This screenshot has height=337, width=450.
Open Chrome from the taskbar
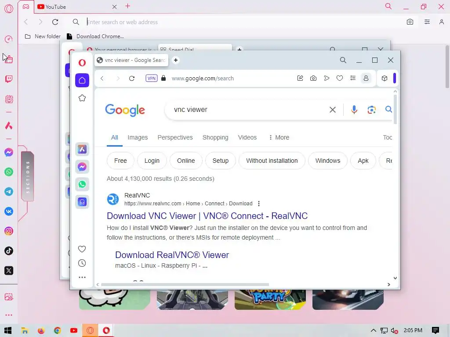coord(58,330)
